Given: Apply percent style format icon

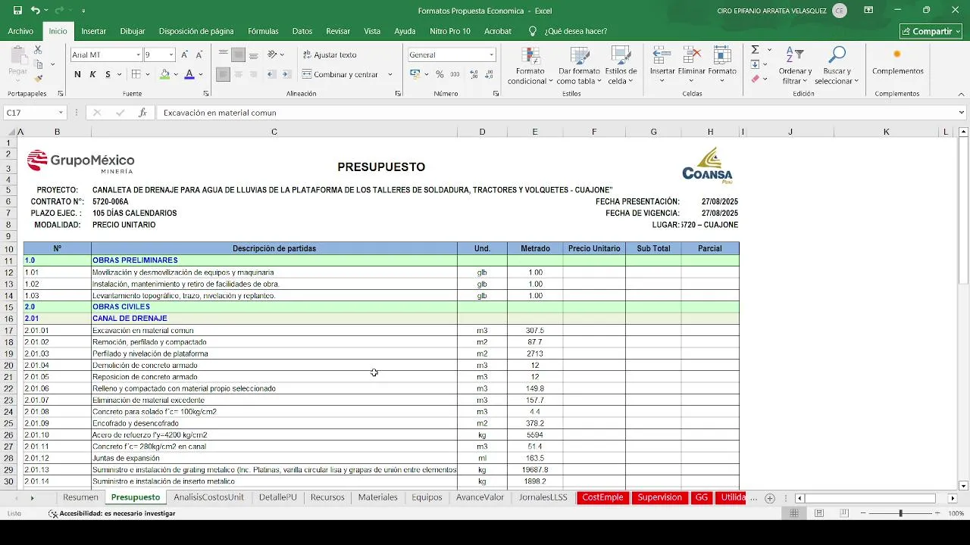Looking at the screenshot, I should pyautogui.click(x=440, y=74).
